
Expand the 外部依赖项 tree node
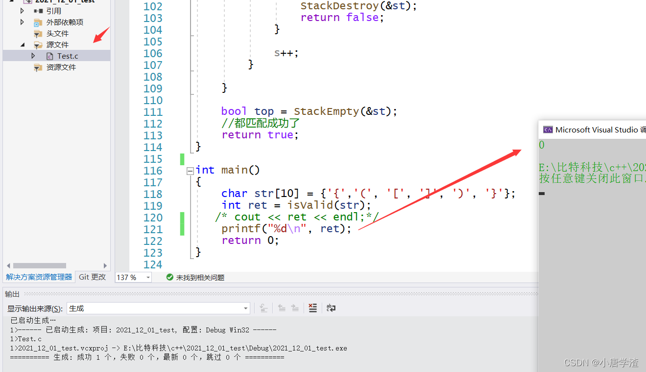(x=22, y=22)
